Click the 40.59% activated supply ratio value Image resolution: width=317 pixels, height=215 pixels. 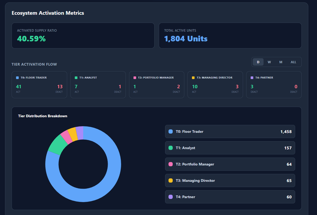tap(31, 39)
